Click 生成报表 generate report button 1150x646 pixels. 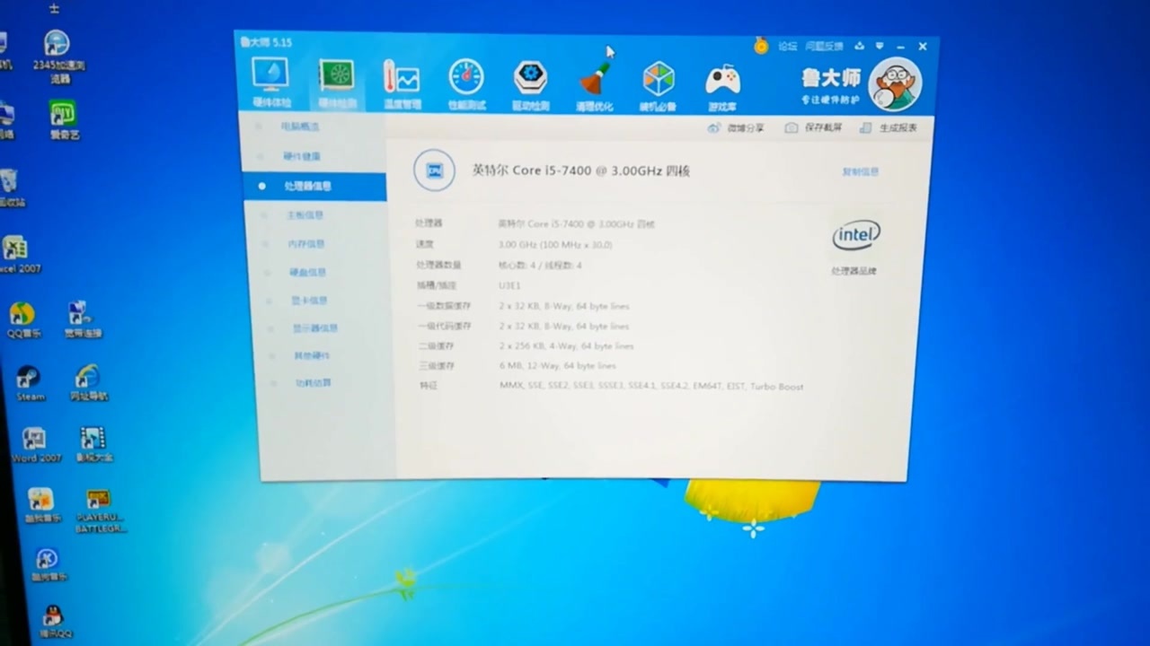tap(889, 128)
